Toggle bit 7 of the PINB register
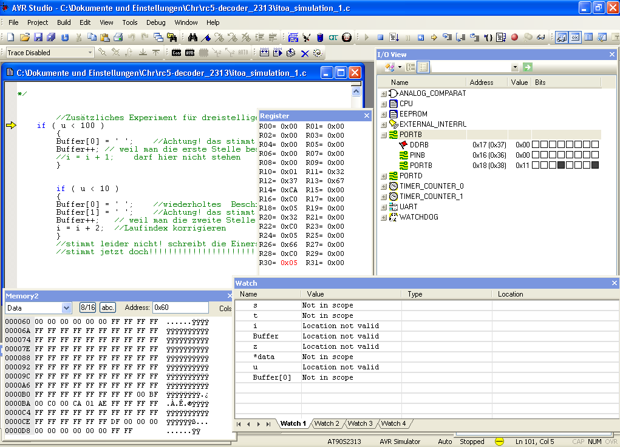Viewport: 620px width, 447px height. click(536, 155)
